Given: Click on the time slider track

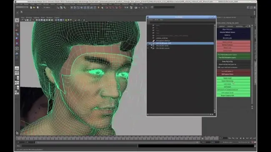Looking at the screenshot, I should click(x=117, y=138).
